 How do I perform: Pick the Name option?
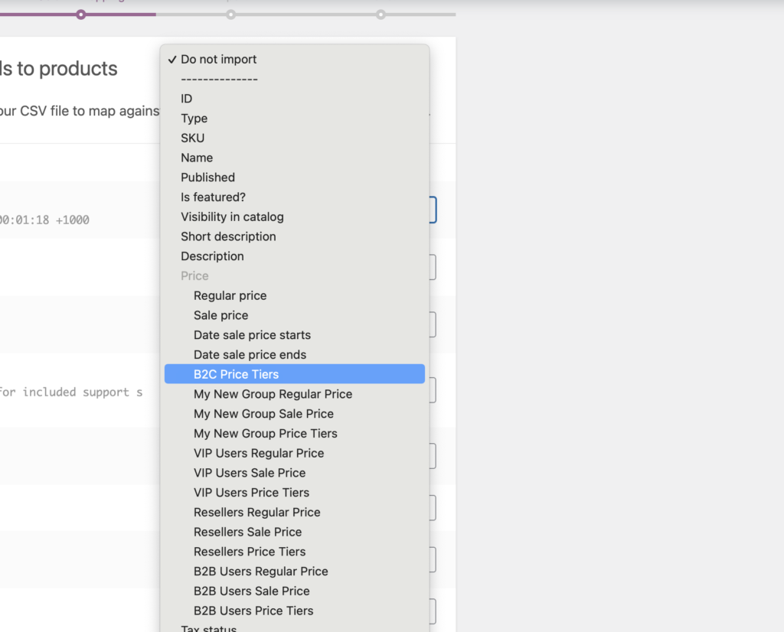[x=295, y=158]
